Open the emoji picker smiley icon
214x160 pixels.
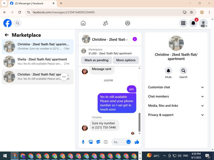(128, 142)
